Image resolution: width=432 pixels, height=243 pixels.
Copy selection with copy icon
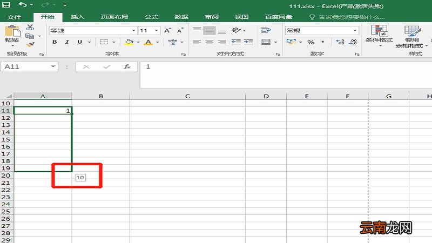[x=30, y=36]
